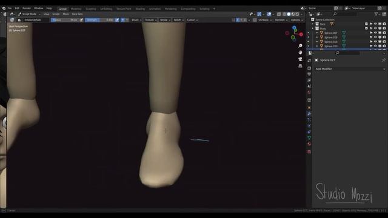Open the Edit menu
388x218 pixels.
pyautogui.click(x=17, y=8)
